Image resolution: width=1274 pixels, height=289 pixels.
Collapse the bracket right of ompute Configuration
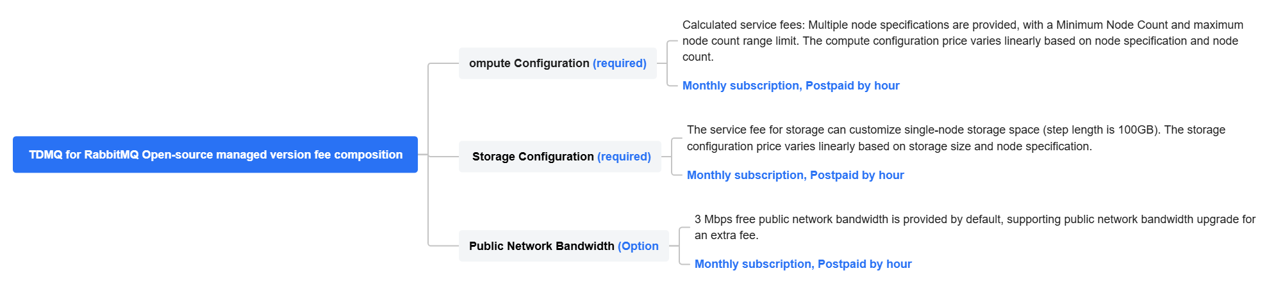[668, 63]
